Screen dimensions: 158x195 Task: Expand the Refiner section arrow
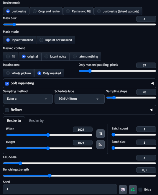[x=151, y=110]
